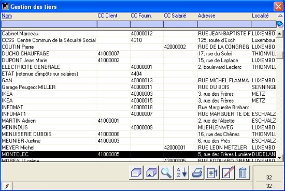The image size is (285, 191).
Task: Click address MUEHLENWEG
Action: pos(216,127)
